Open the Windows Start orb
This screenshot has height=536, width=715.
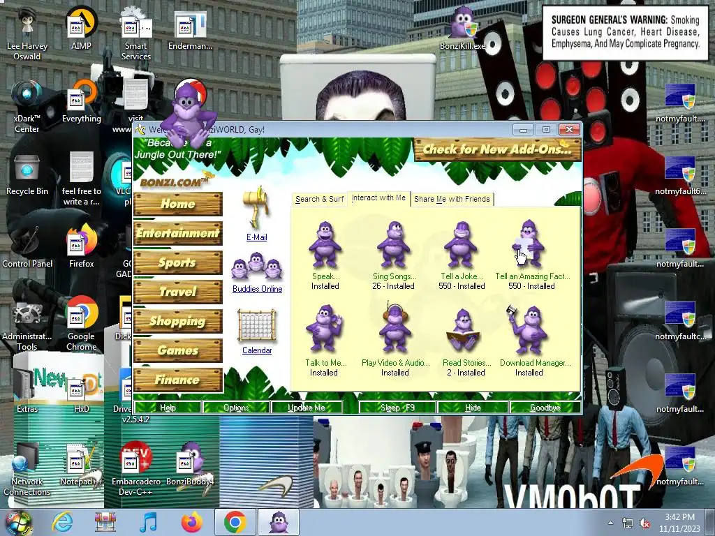[18, 522]
